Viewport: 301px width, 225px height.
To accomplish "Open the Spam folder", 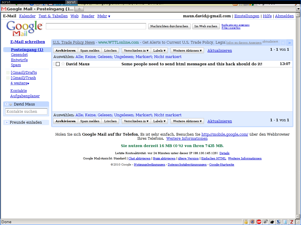I will click(x=16, y=65).
